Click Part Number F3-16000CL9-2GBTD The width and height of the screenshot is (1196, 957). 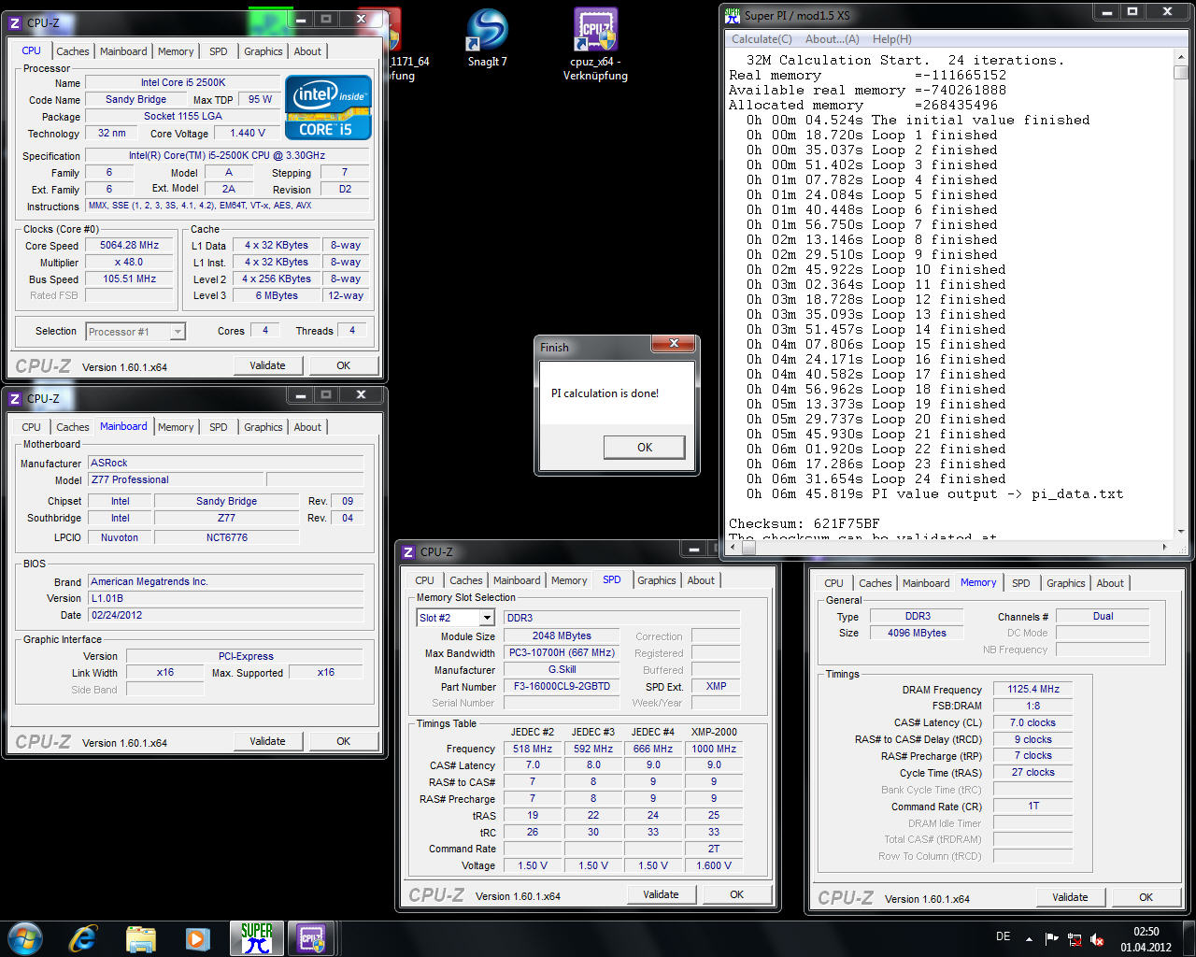coord(562,686)
